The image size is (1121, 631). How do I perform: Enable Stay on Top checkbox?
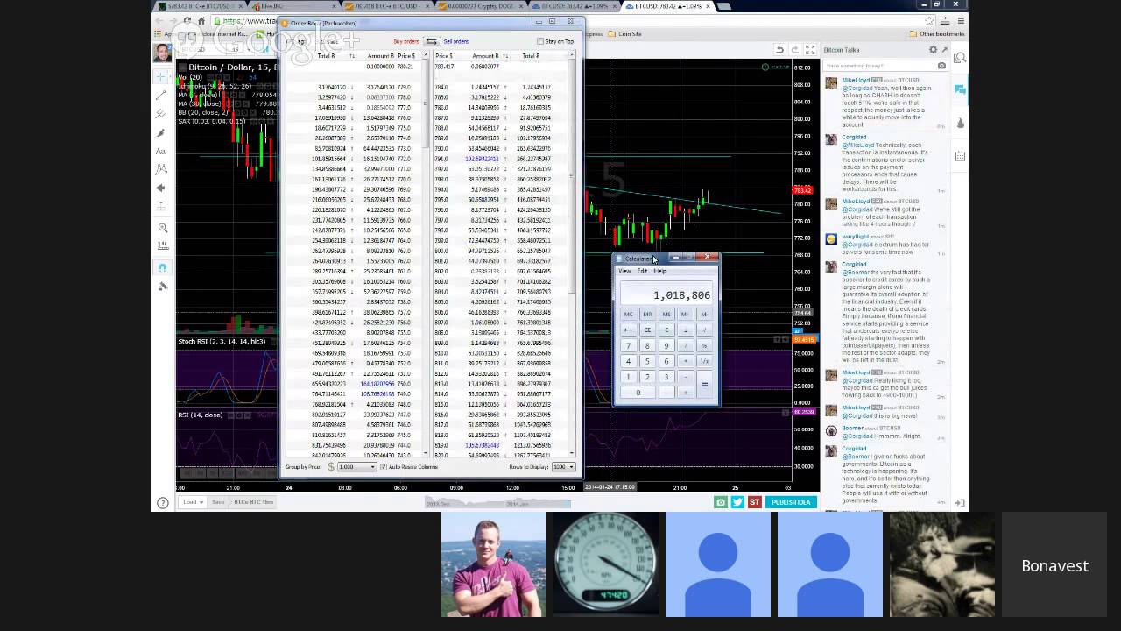tap(540, 41)
